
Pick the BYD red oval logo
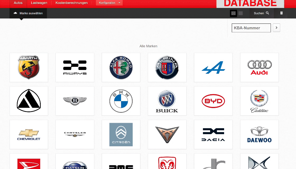tap(213, 101)
